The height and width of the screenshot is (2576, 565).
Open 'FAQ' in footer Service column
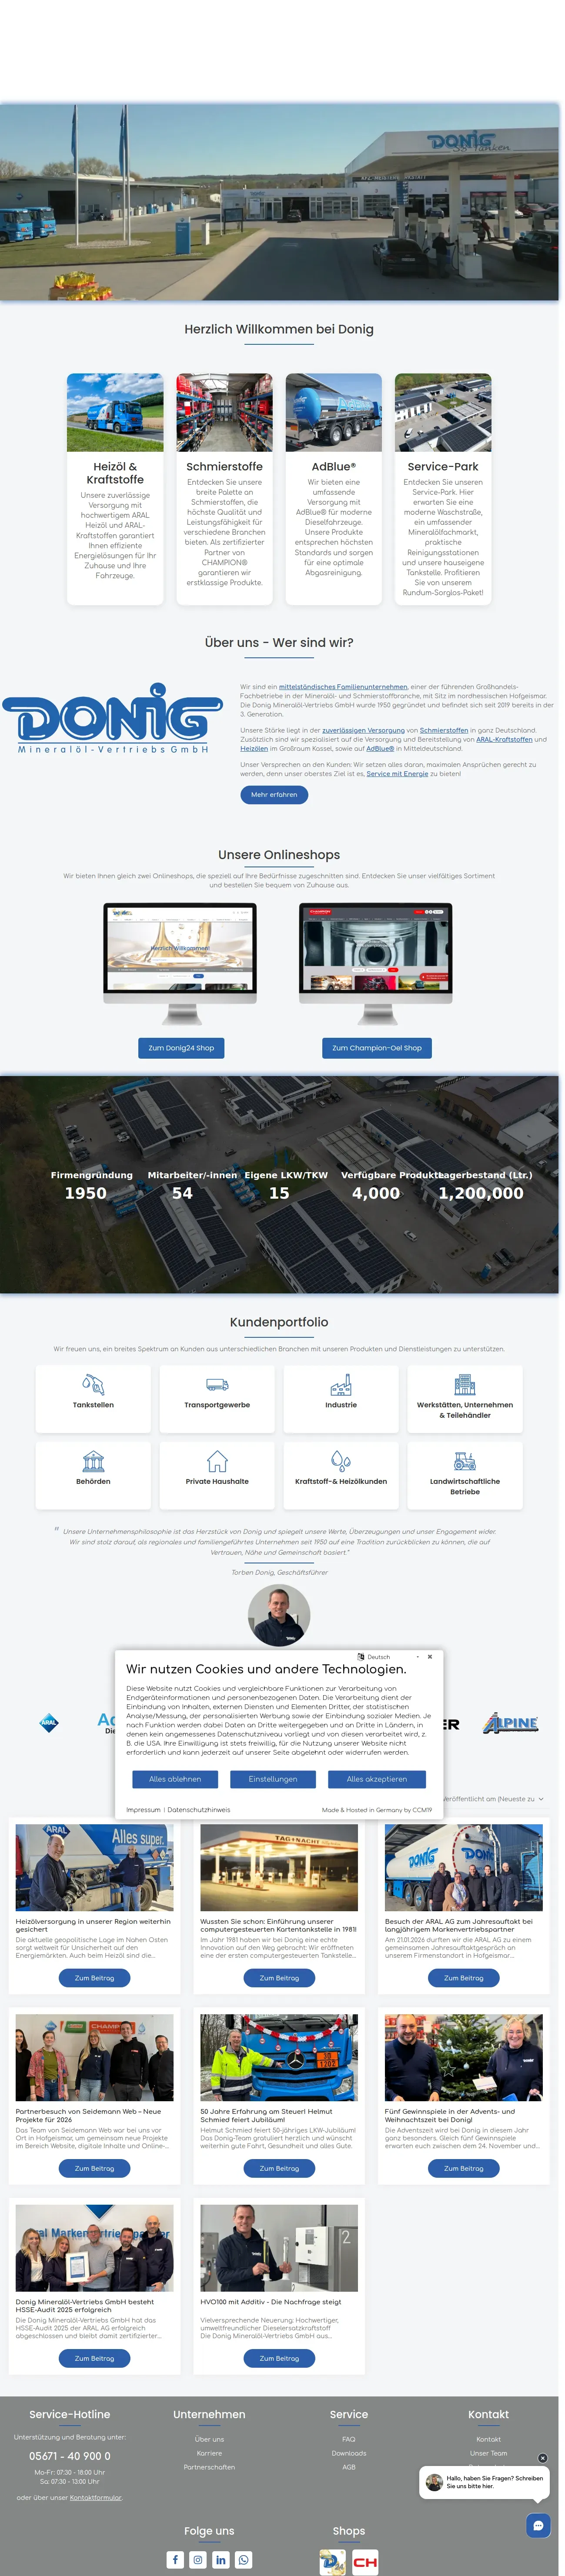349,2439
